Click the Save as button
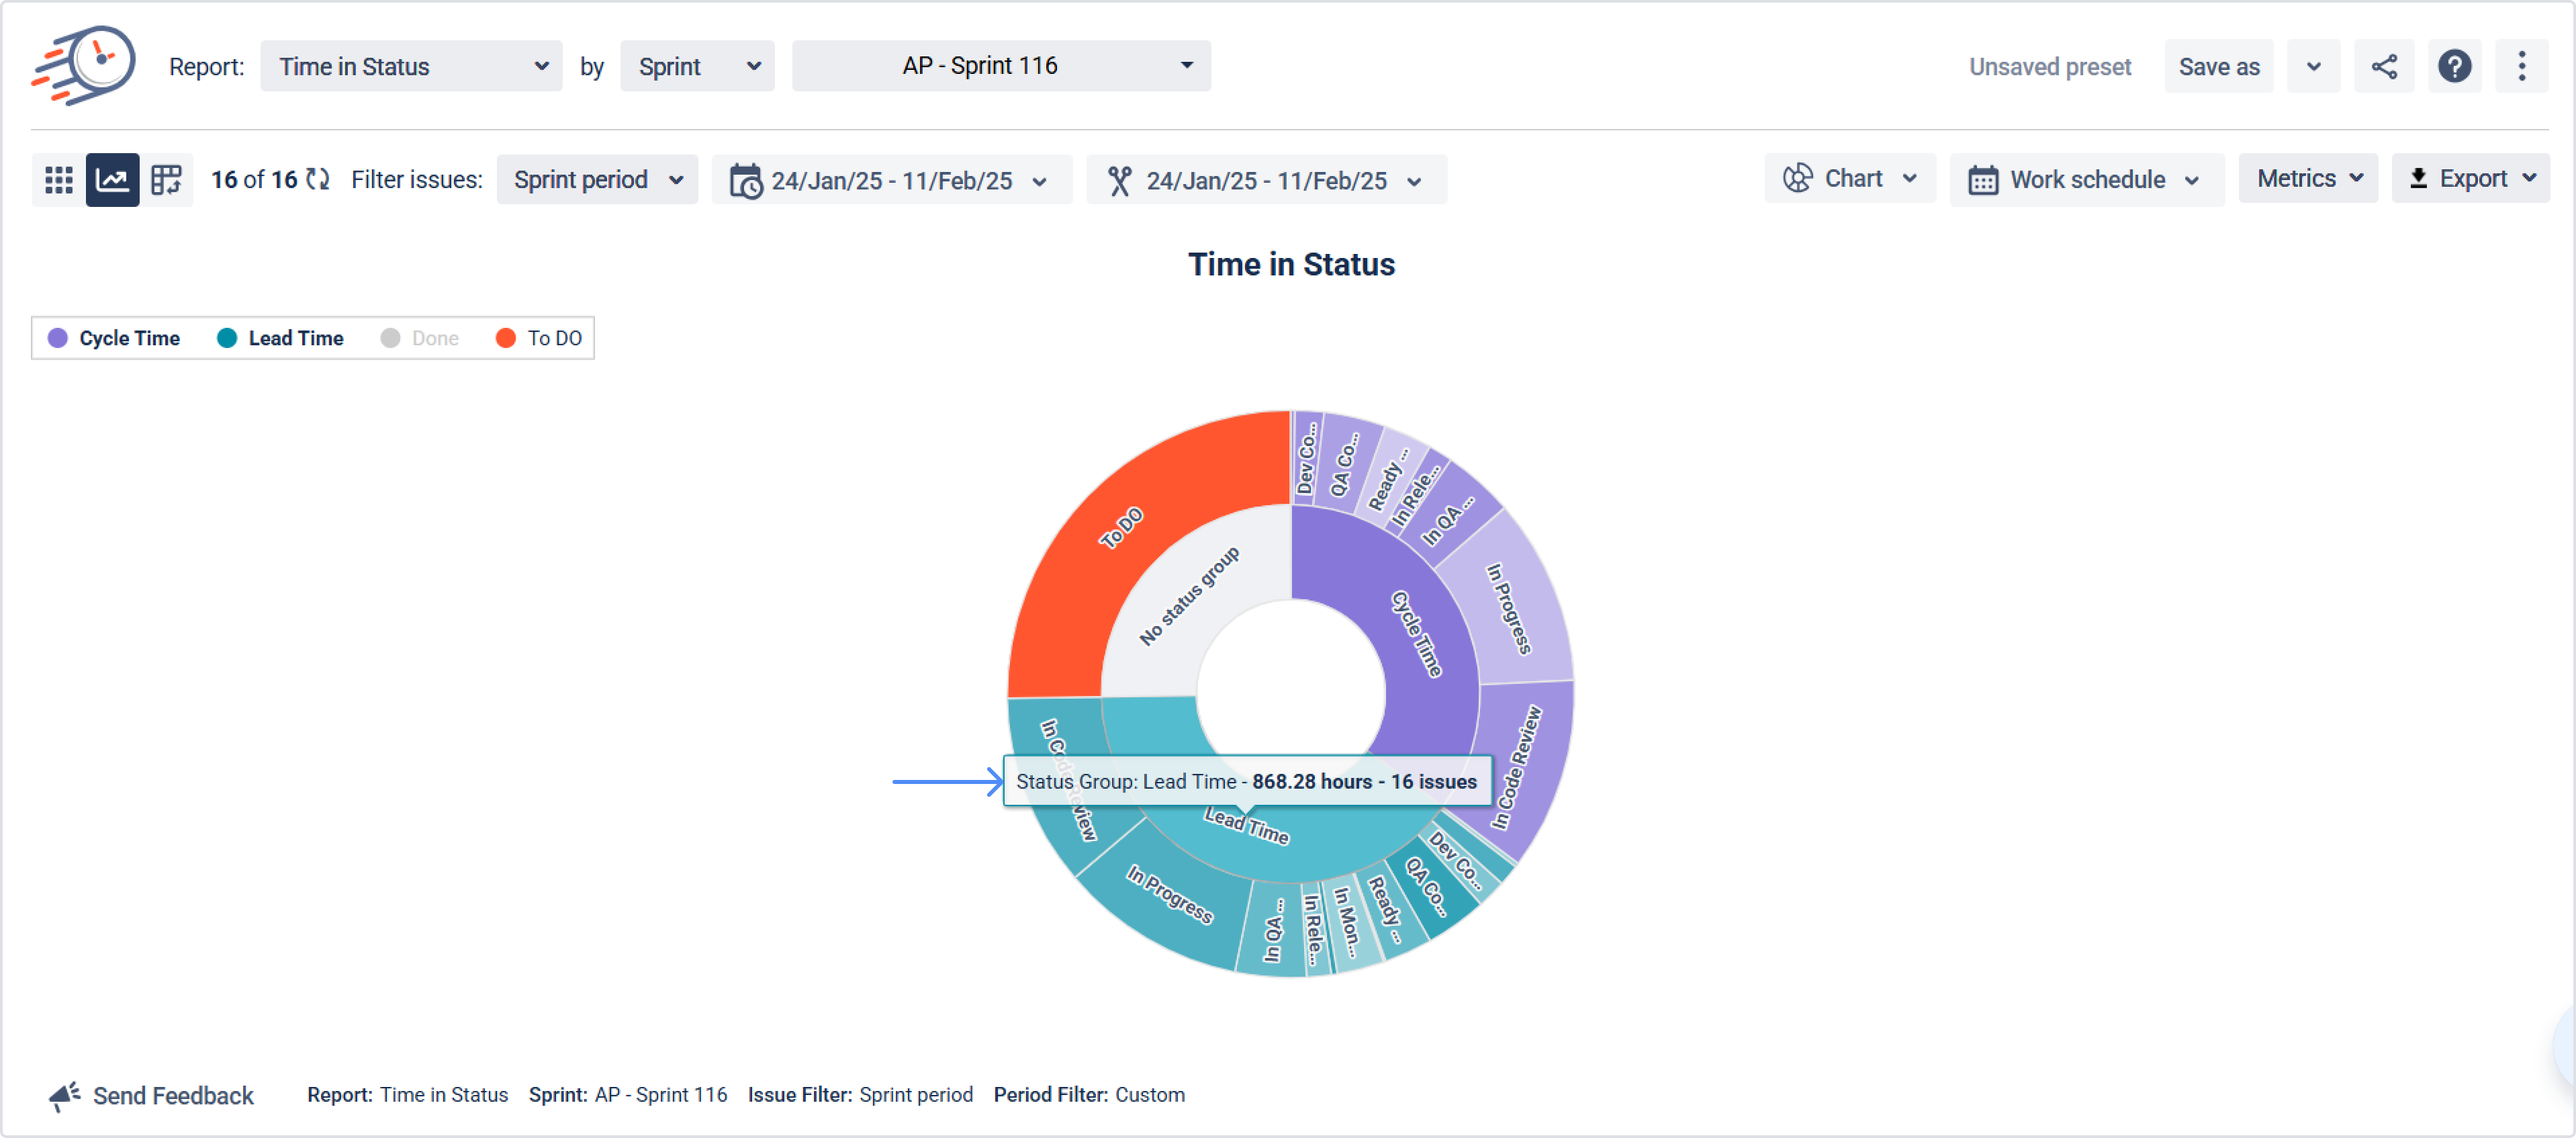Viewport: 2576px width, 1138px height. point(2218,67)
